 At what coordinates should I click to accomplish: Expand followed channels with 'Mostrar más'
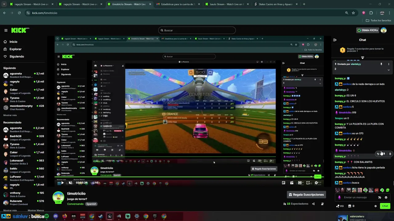coord(10,115)
